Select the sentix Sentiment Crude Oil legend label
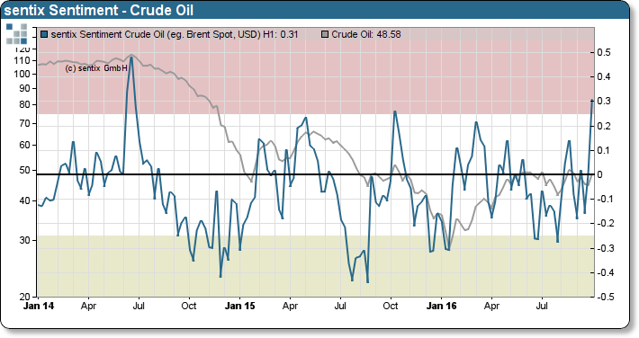This screenshot has width=639, height=338. [x=175, y=35]
